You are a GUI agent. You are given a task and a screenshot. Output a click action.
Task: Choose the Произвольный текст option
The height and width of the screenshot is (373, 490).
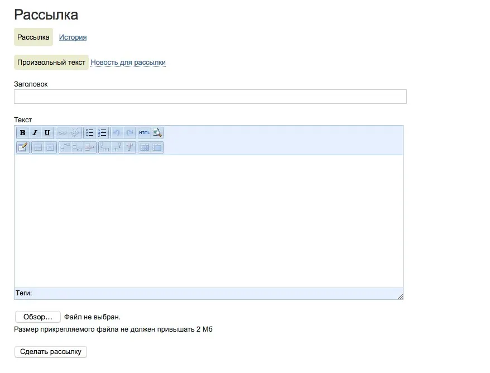pyautogui.click(x=51, y=63)
